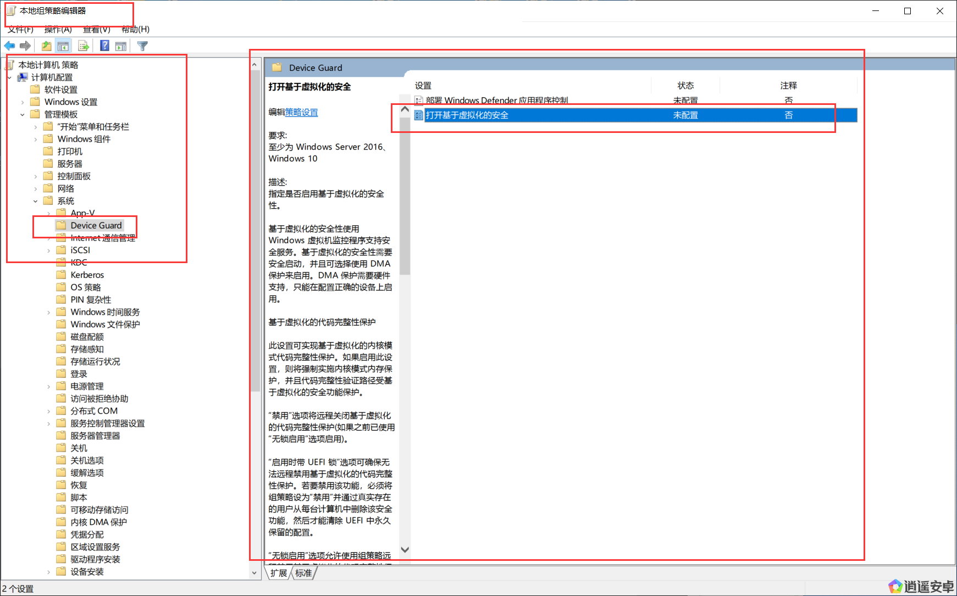
Task: Click the tree pane vertical scrollbar thumb
Action: [x=255, y=231]
